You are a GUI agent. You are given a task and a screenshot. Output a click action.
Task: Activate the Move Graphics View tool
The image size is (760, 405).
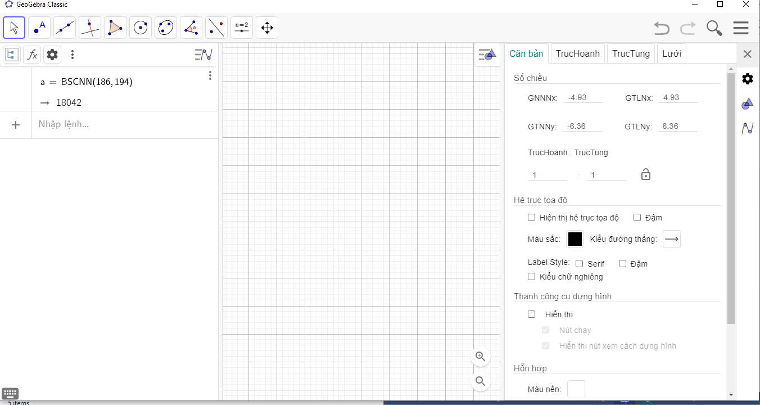click(267, 28)
